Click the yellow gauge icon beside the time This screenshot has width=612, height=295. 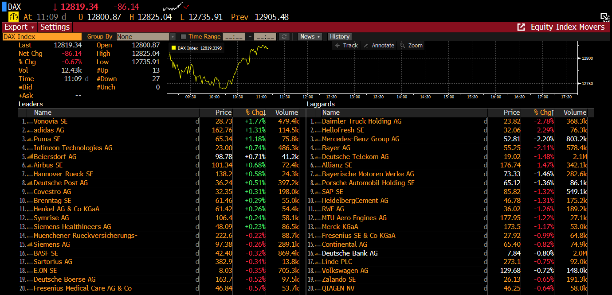coord(14,17)
